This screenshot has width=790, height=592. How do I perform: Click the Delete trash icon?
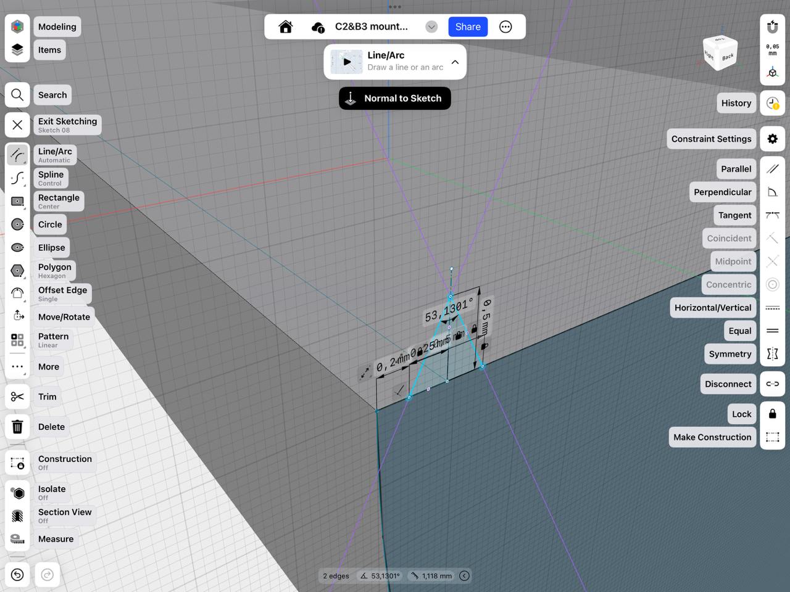pyautogui.click(x=17, y=426)
